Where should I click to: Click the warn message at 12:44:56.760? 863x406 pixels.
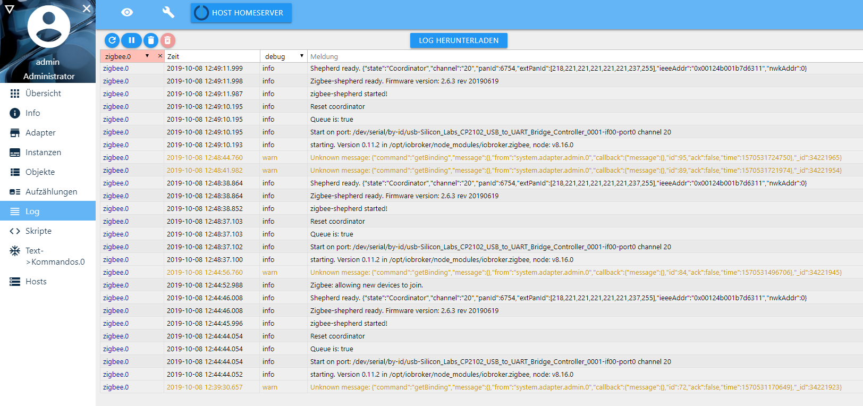pos(576,273)
